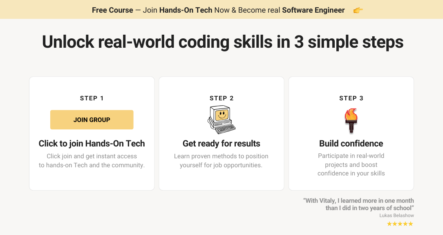Click 'Software Engineer' text in top banner
Viewport: 443px width, 235px height.
click(x=313, y=10)
